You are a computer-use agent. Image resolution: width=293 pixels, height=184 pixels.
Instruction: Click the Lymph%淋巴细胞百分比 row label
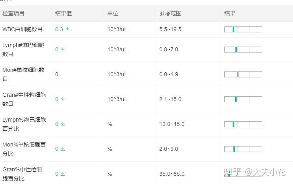tap(24, 124)
